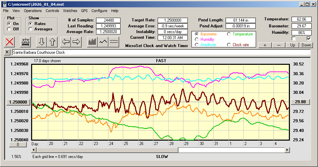Click the Santa Barbara Courthouse Clock title field
Viewport: 318px width, 167px height.
161,52
